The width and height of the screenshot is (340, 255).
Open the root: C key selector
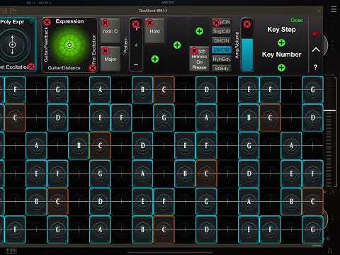pyautogui.click(x=110, y=31)
